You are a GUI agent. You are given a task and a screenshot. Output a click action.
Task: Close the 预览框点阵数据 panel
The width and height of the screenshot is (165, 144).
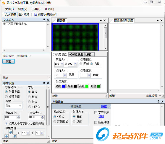coord(161,20)
